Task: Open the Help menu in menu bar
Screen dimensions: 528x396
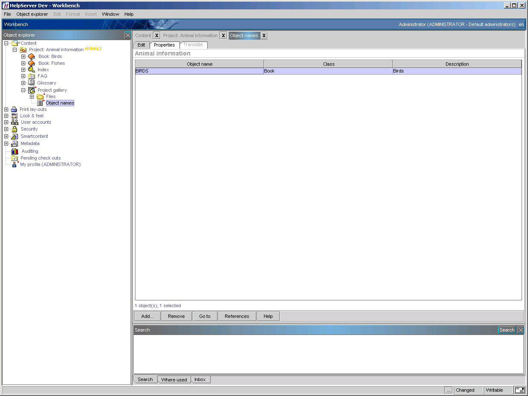Action: 129,14
